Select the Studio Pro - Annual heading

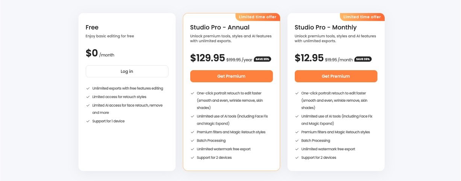(x=220, y=27)
